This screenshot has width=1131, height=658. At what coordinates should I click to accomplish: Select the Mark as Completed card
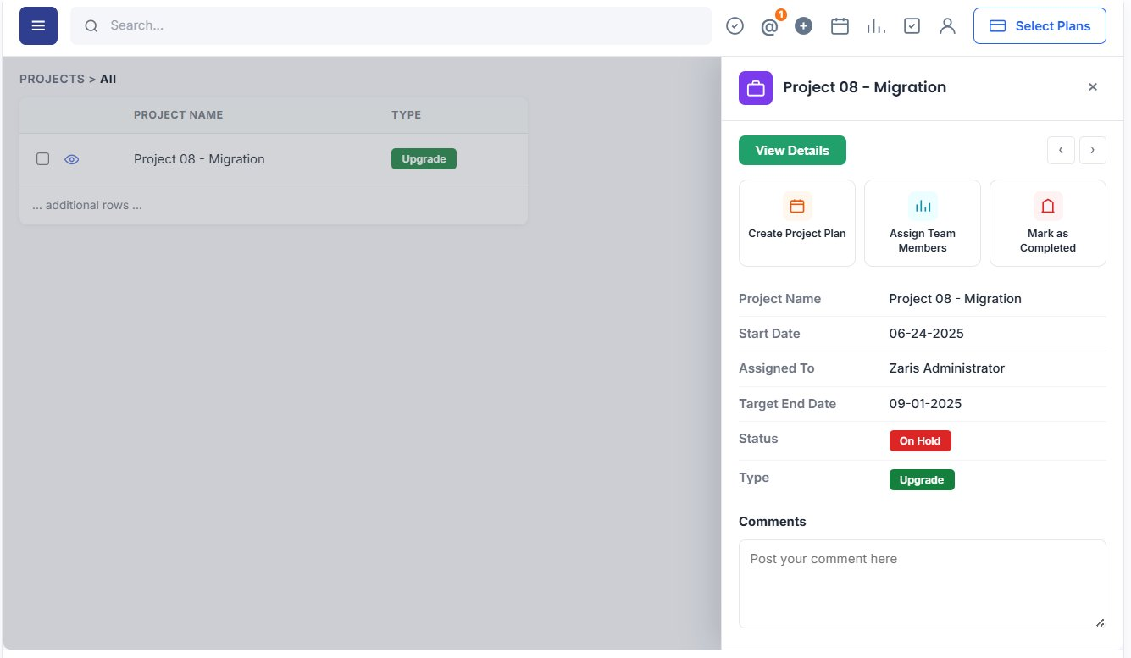pos(1048,223)
